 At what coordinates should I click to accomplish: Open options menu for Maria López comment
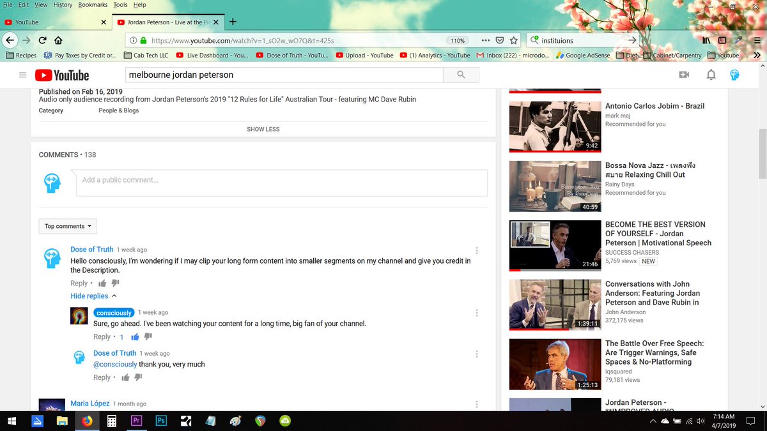coord(477,404)
